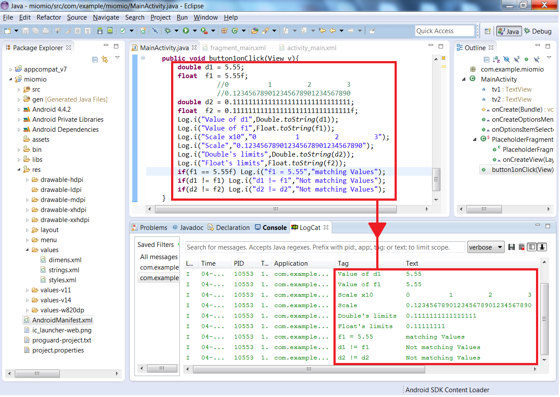Switch to the Debug perspective
The height and width of the screenshot is (397, 560).
pos(538,31)
